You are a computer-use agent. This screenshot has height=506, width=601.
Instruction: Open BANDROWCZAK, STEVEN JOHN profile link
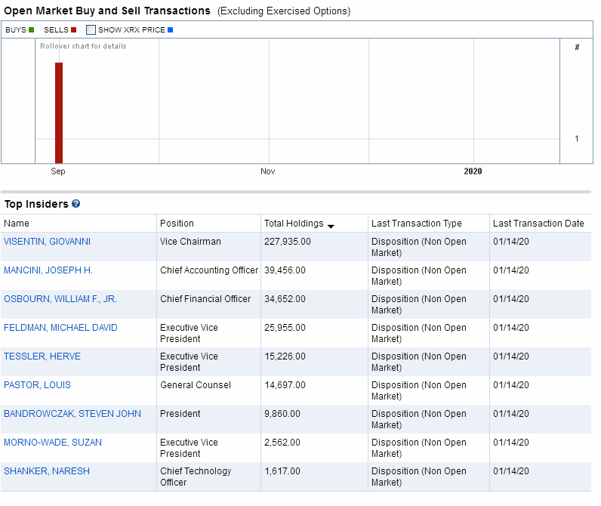tap(72, 414)
